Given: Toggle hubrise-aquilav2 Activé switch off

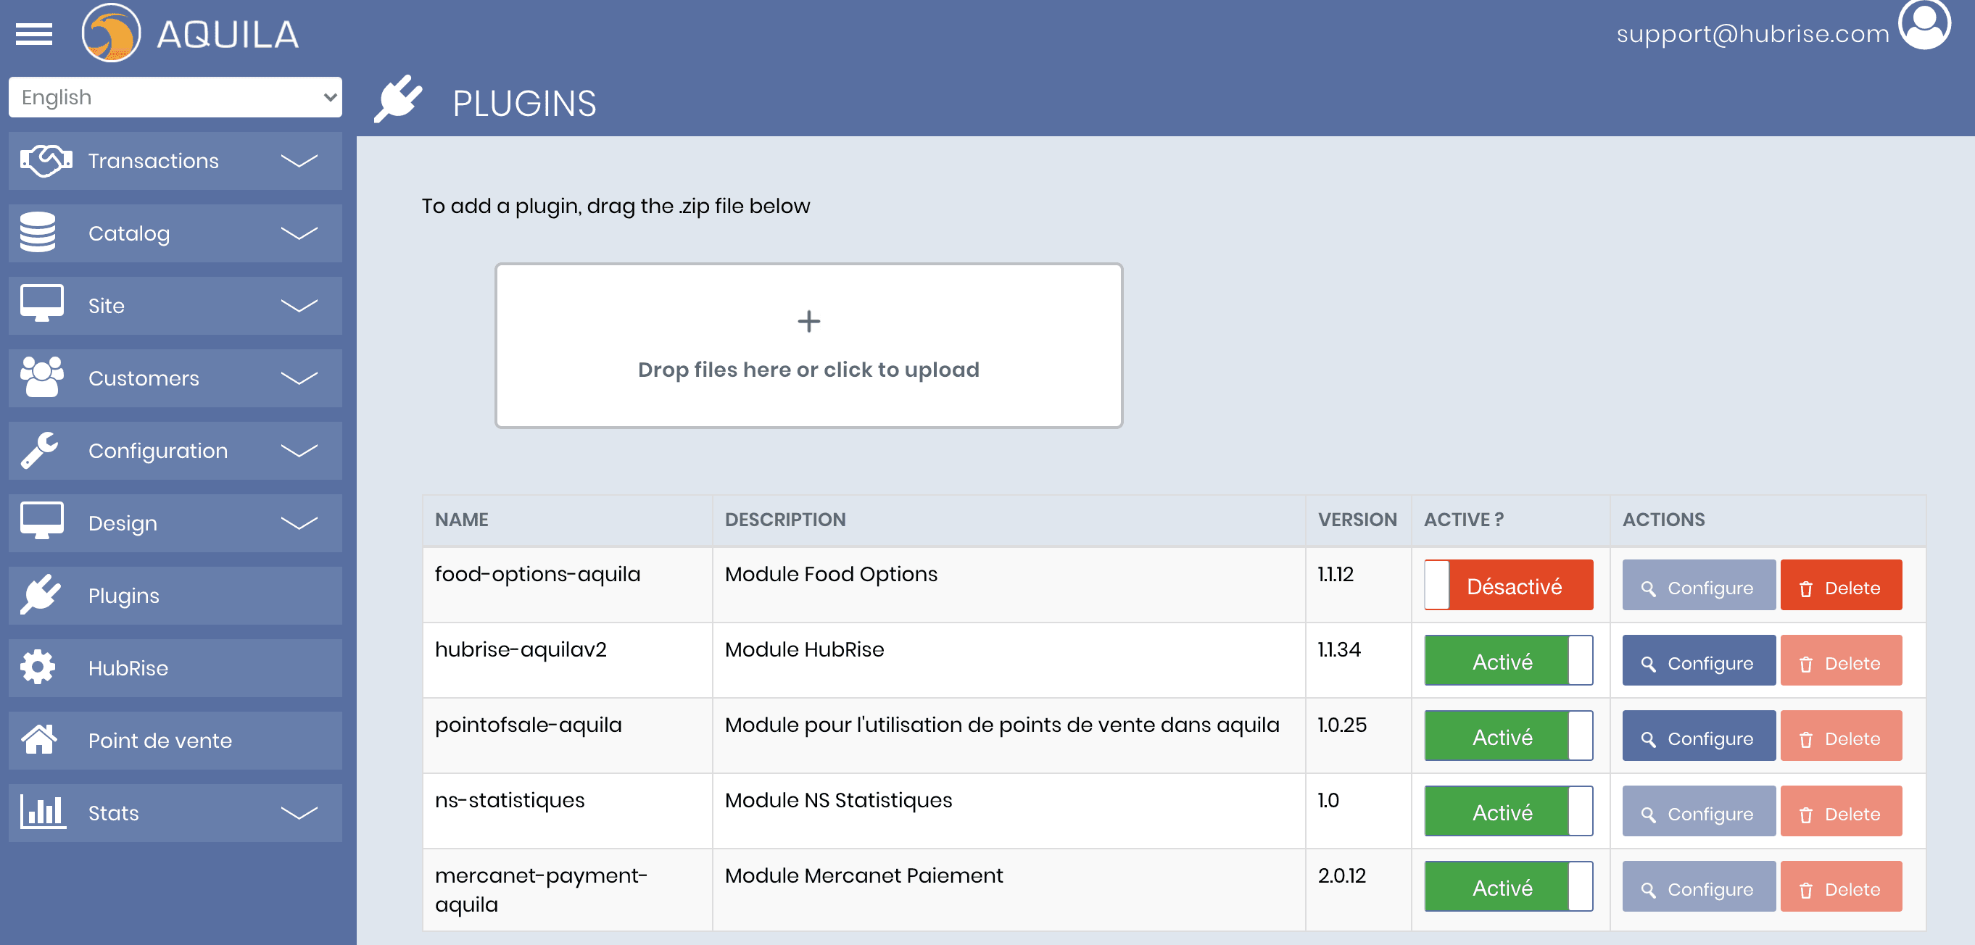Looking at the screenshot, I should click(x=1508, y=662).
